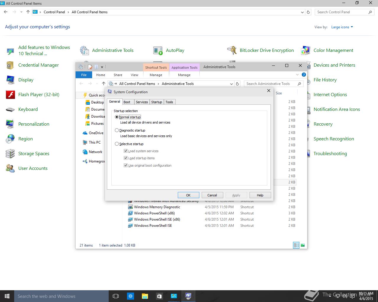Open the Share ribbon tab
This screenshot has height=302, width=378.
118,75
